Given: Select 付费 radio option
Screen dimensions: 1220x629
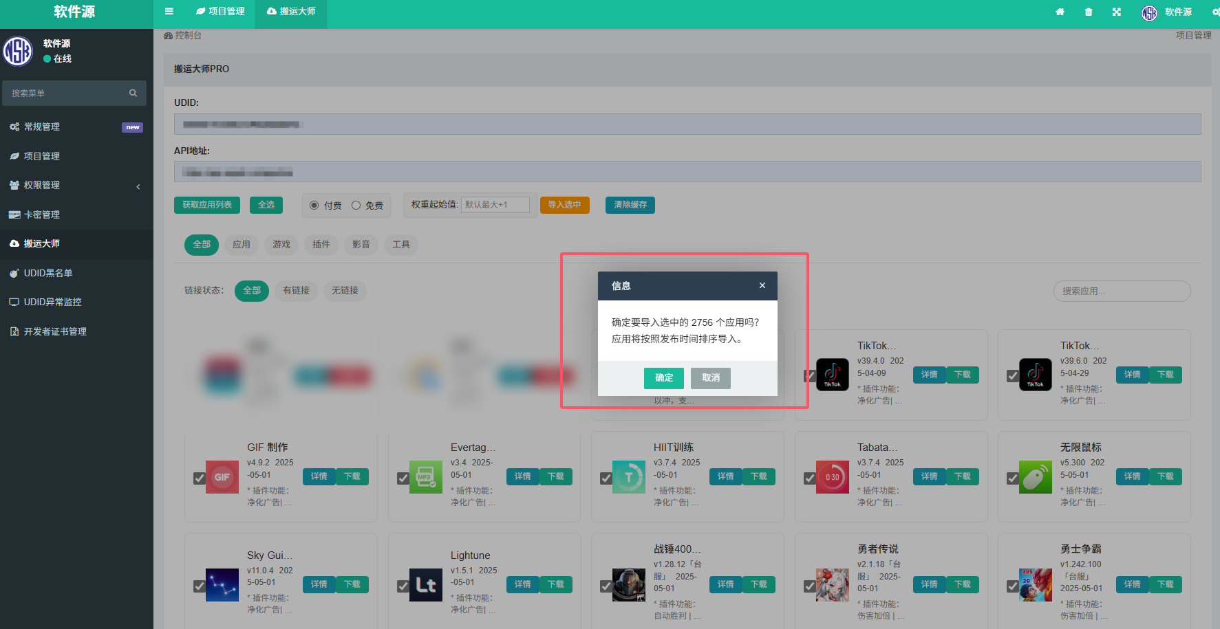Looking at the screenshot, I should [x=314, y=205].
